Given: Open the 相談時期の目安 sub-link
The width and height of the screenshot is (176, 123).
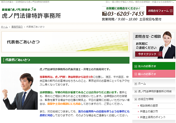Looking at the screenshot, I should point(149,106).
